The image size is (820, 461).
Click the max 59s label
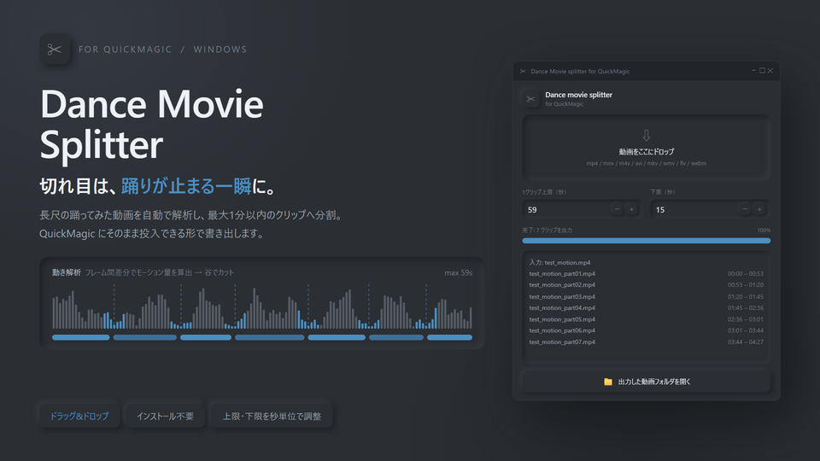click(x=458, y=273)
